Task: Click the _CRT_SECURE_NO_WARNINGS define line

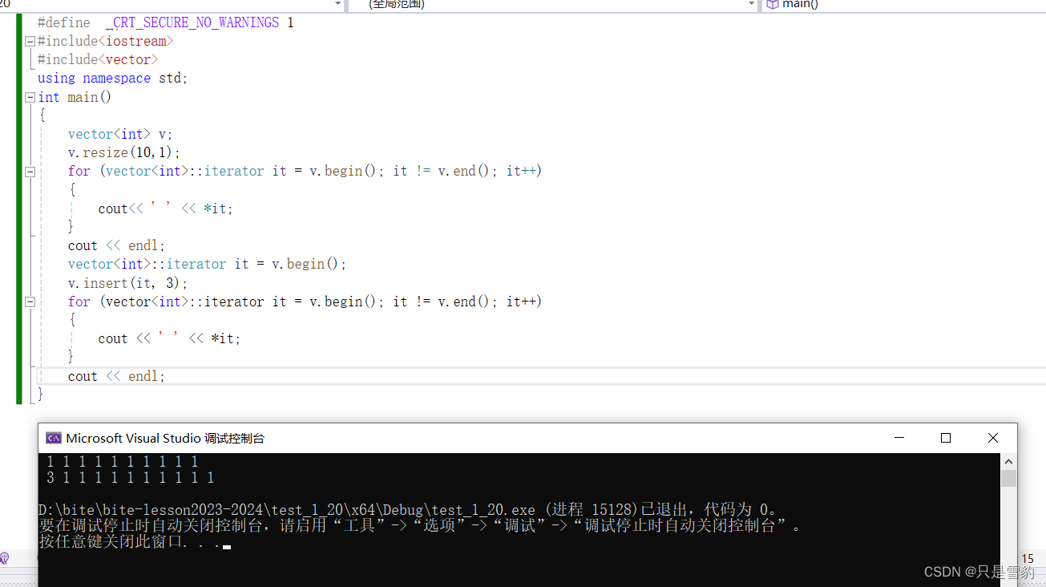Action: click(166, 22)
